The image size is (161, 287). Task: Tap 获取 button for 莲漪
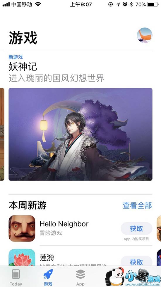point(136,261)
